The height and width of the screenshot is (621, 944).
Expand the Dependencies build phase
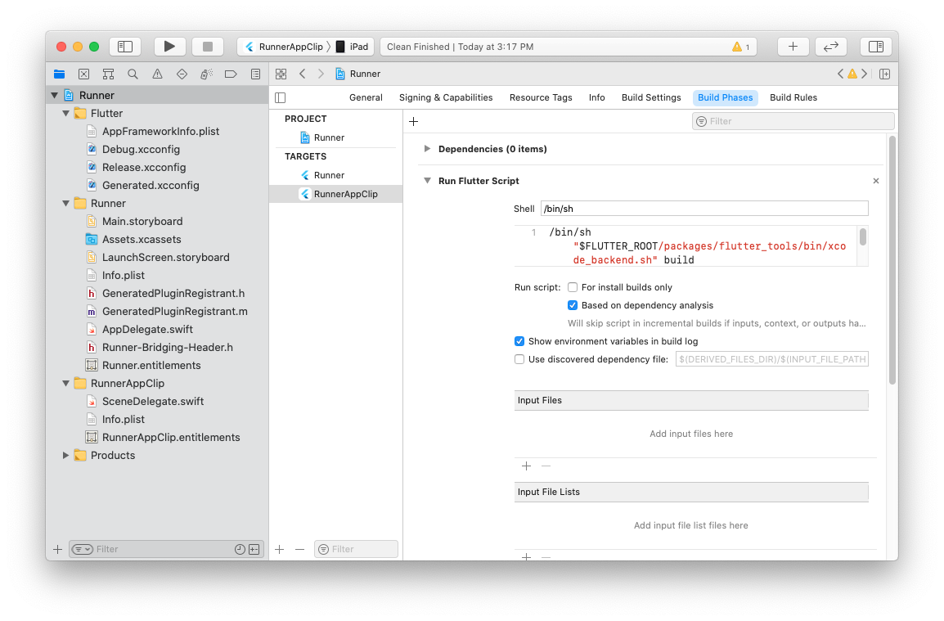tap(427, 149)
